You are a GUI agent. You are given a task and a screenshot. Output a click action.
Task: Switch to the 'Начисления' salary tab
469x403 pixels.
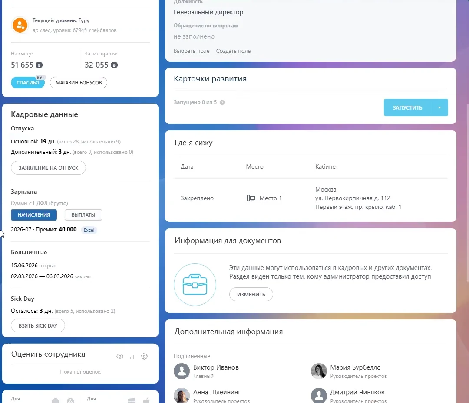pos(34,215)
